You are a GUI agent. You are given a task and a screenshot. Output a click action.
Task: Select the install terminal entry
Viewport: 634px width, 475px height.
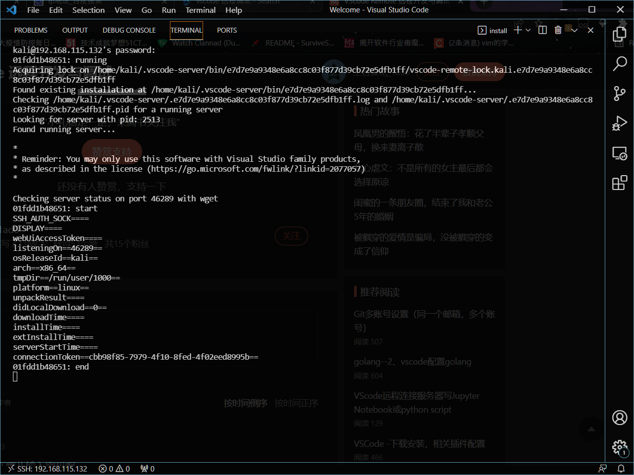(492, 30)
